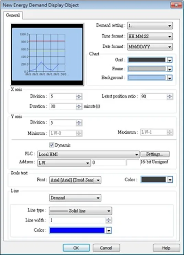Pick the chart Frame color

pyautogui.click(x=150, y=69)
